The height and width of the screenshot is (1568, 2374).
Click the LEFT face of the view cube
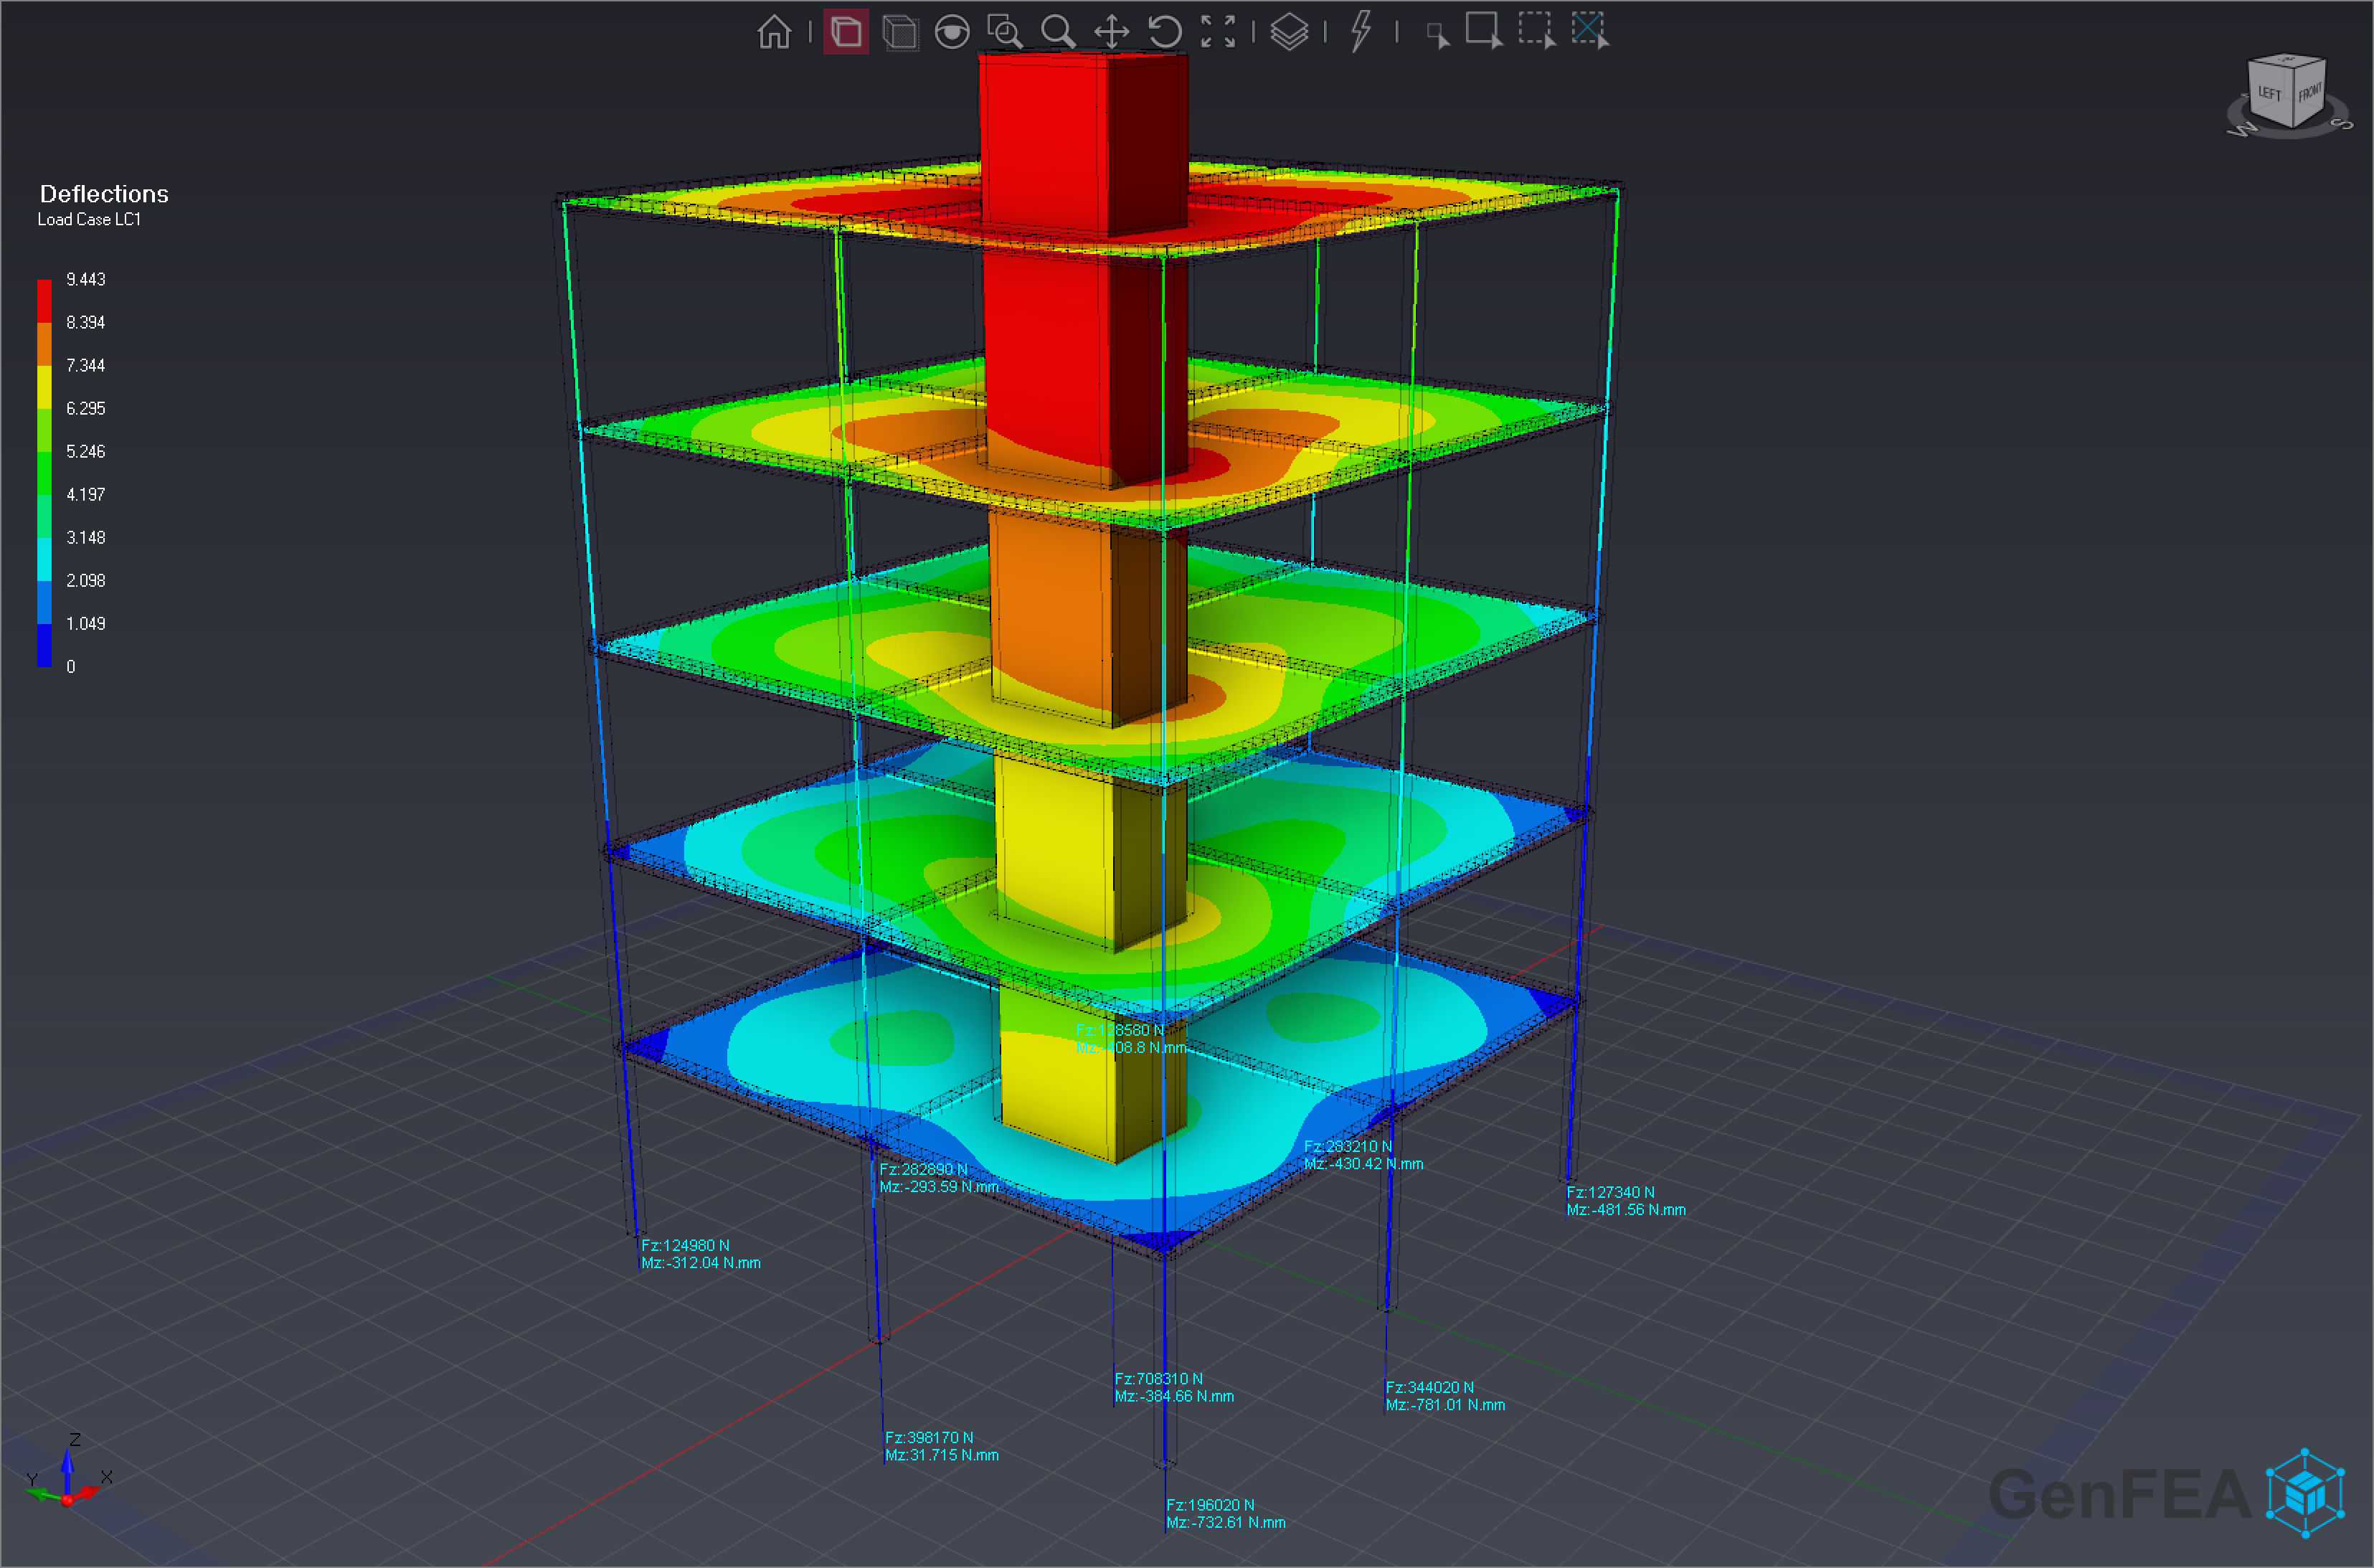click(2268, 91)
